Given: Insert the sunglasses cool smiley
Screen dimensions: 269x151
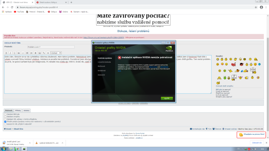Looking at the screenshot, I should pos(245,59).
